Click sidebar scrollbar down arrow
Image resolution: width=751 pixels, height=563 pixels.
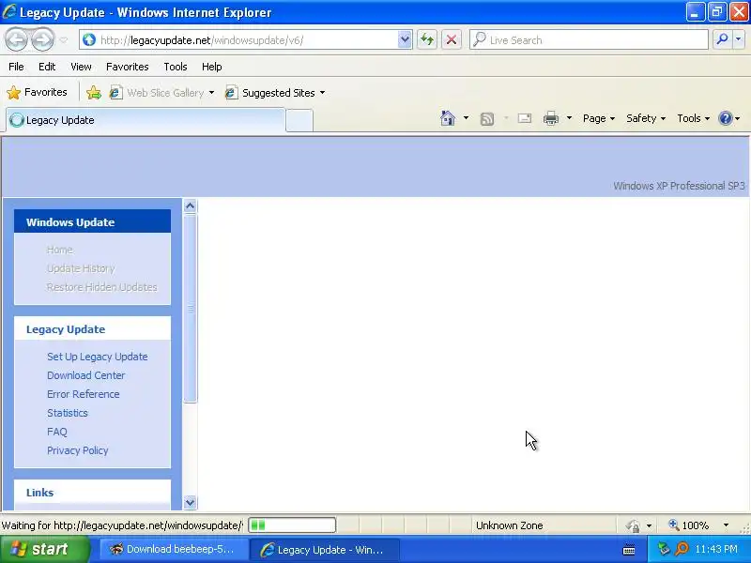[x=191, y=502]
